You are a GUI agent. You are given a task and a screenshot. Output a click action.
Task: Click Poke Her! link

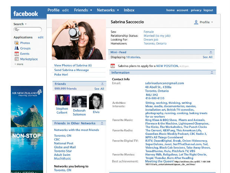click(x=61, y=74)
